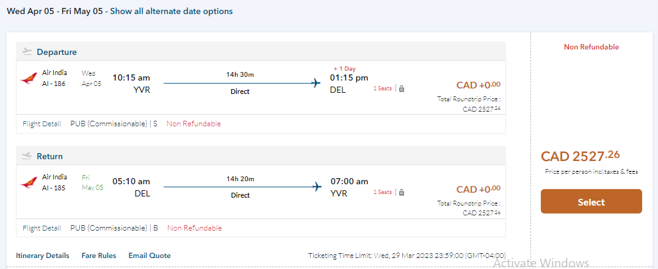Click baggage icon next to departure seats
The width and height of the screenshot is (658, 269).
click(402, 88)
